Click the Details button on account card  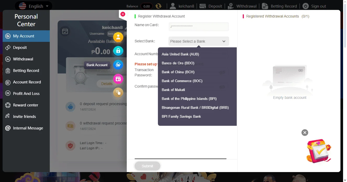tap(107, 84)
